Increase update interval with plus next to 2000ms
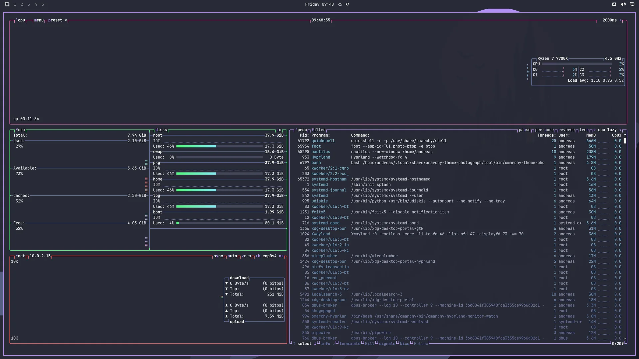639x359 pixels. coord(620,20)
